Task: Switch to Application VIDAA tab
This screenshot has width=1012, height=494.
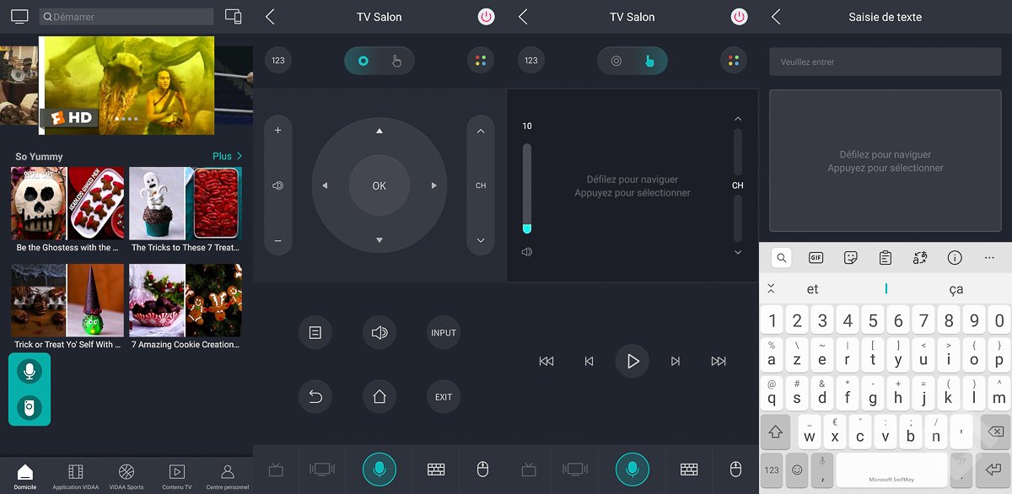Action: [x=76, y=476]
